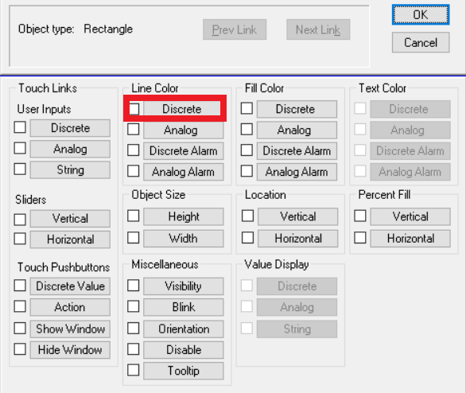Open Object Size Height link
This screenshot has height=393, width=466.
(x=184, y=216)
